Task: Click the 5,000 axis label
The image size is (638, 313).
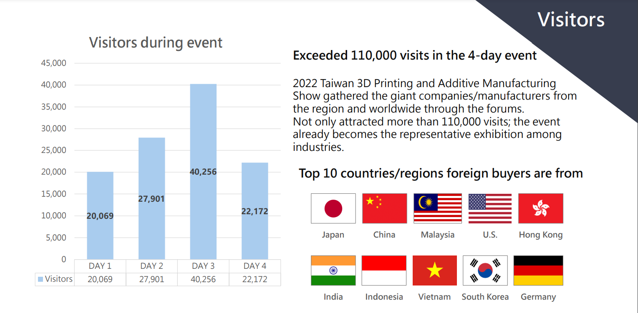Action: [55, 238]
